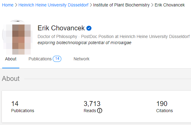
Task: Click the Reads info icon
Action: [x=100, y=111]
